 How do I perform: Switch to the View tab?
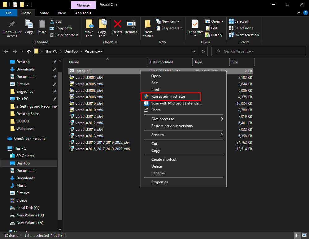pyautogui.click(x=62, y=13)
